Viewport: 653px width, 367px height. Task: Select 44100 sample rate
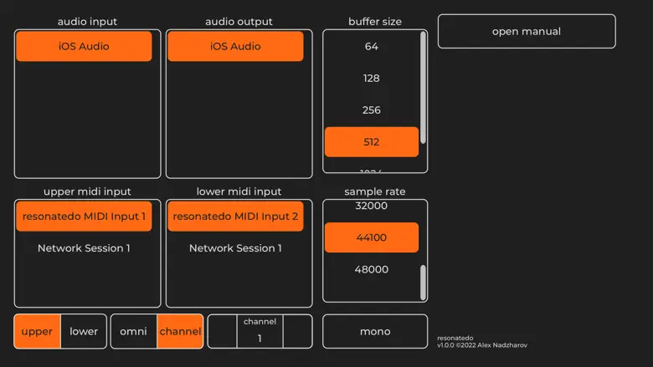pyautogui.click(x=372, y=237)
